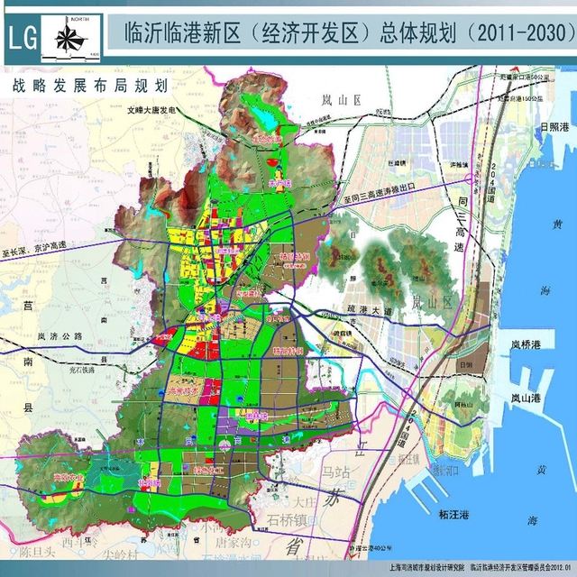This screenshot has height=577, width=577.
Task: Click the 高新技术 zone label
Action: 183,391
